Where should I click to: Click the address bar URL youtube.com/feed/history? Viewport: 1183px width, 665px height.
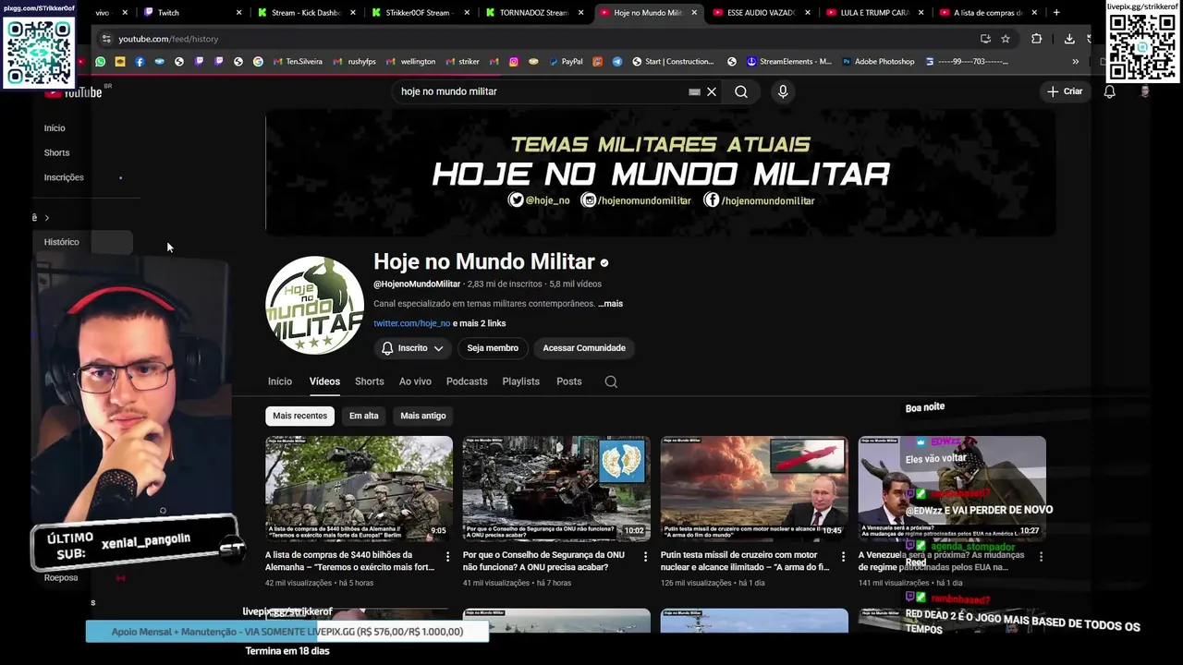[168, 39]
